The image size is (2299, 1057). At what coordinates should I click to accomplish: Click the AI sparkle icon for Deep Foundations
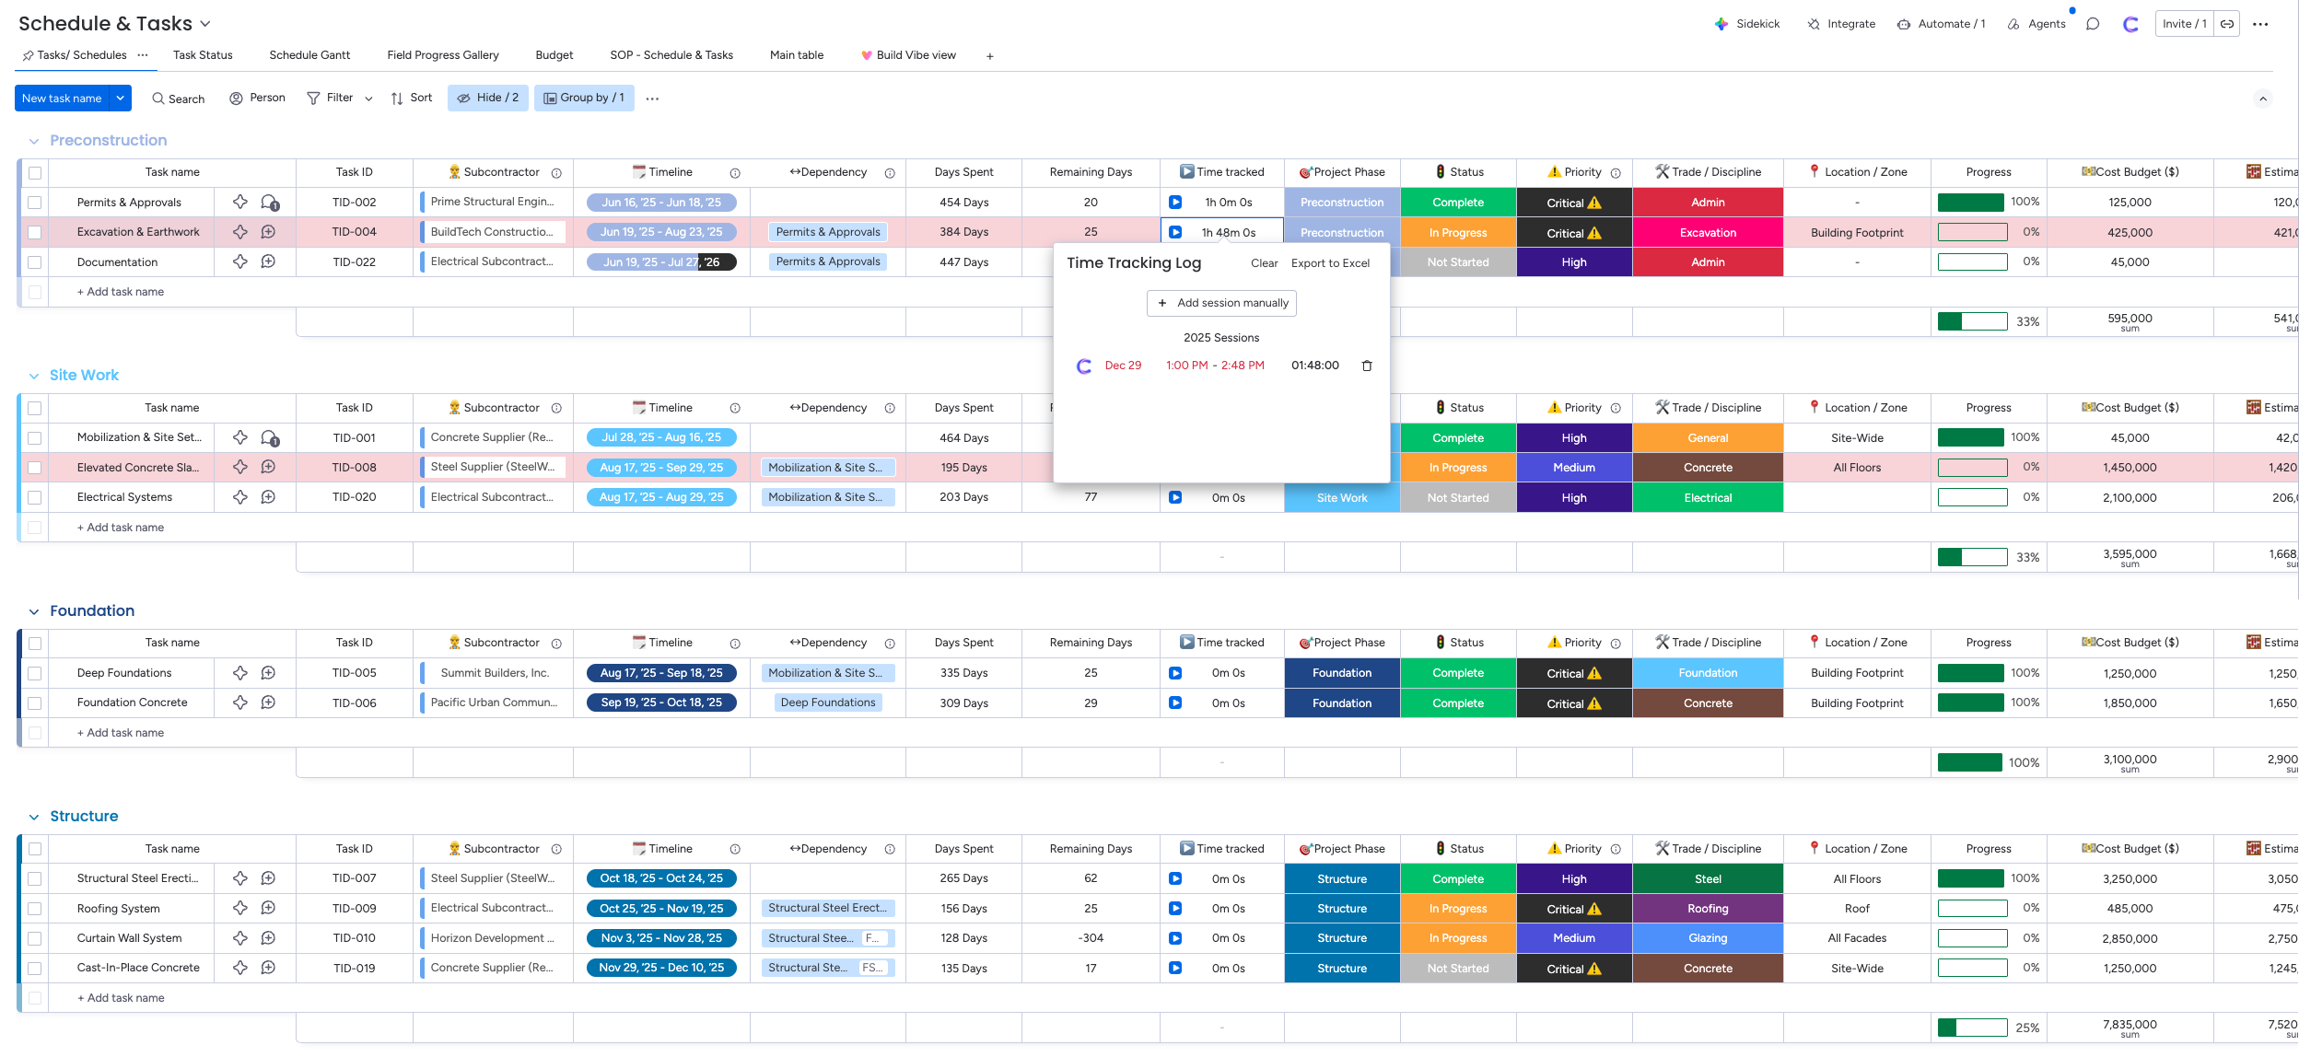click(x=240, y=673)
